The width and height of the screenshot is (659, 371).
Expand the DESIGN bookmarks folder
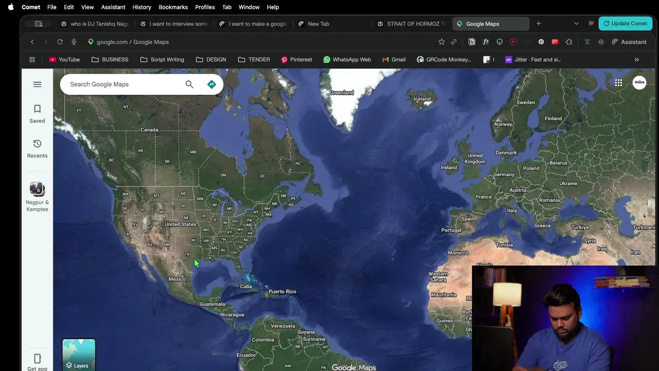tap(211, 59)
